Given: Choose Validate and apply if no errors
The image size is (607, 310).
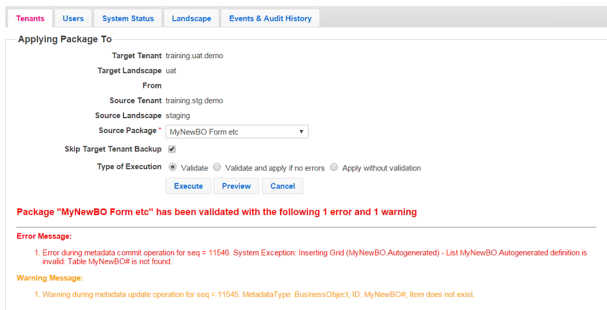Looking at the screenshot, I should tap(217, 167).
